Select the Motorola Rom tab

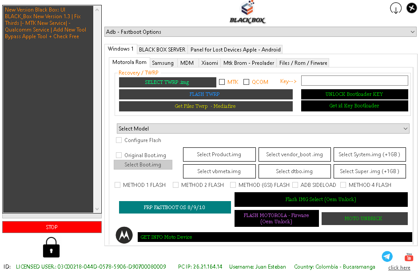coord(129,62)
